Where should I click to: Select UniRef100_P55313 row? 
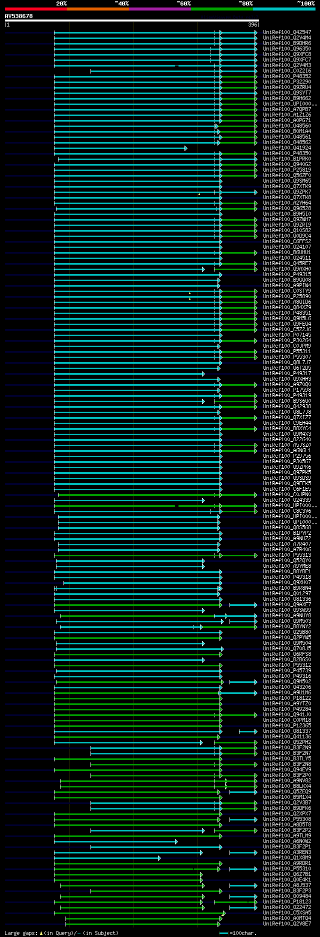pyautogui.click(x=287, y=555)
